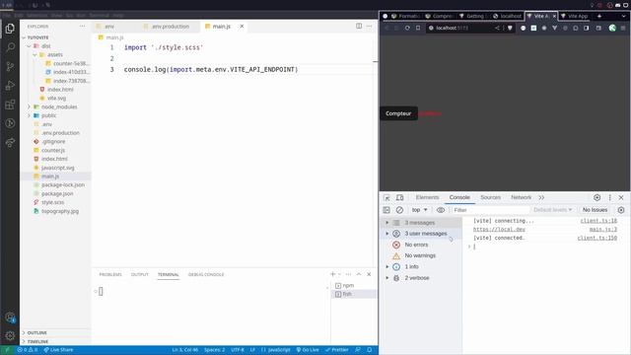
Task: Click the localhost address bar
Action: tap(460, 28)
